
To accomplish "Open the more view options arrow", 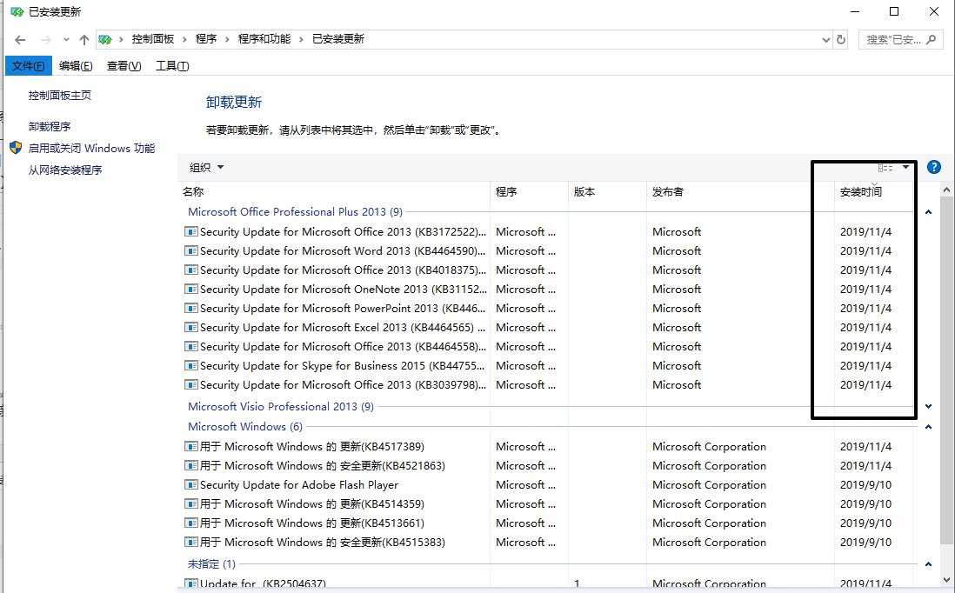I will point(905,168).
